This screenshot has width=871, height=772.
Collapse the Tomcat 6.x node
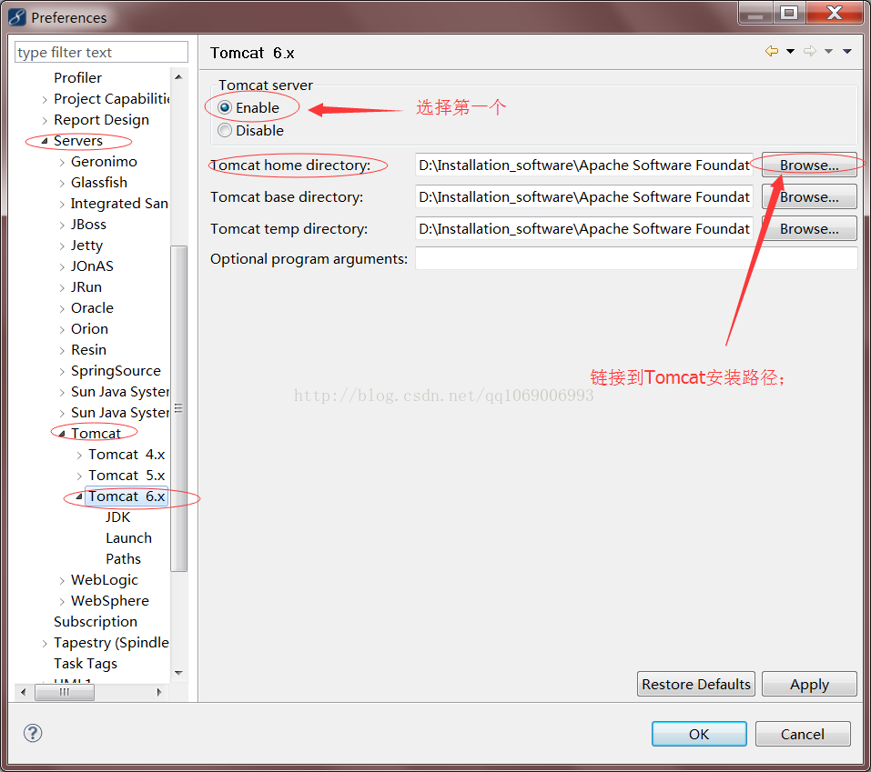[79, 496]
